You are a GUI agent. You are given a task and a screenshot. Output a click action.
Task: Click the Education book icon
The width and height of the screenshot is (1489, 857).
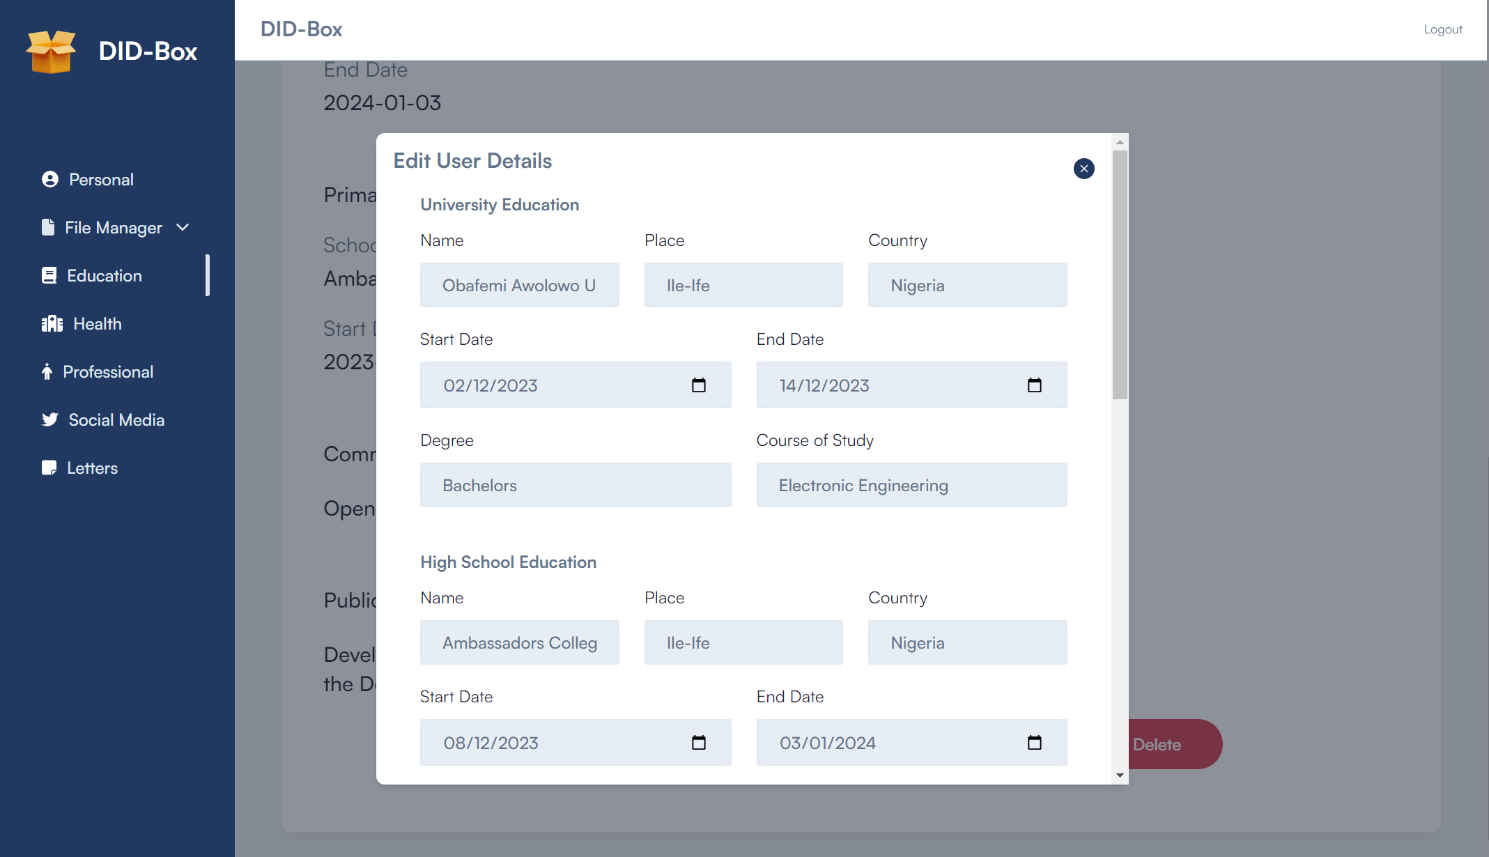click(x=49, y=276)
